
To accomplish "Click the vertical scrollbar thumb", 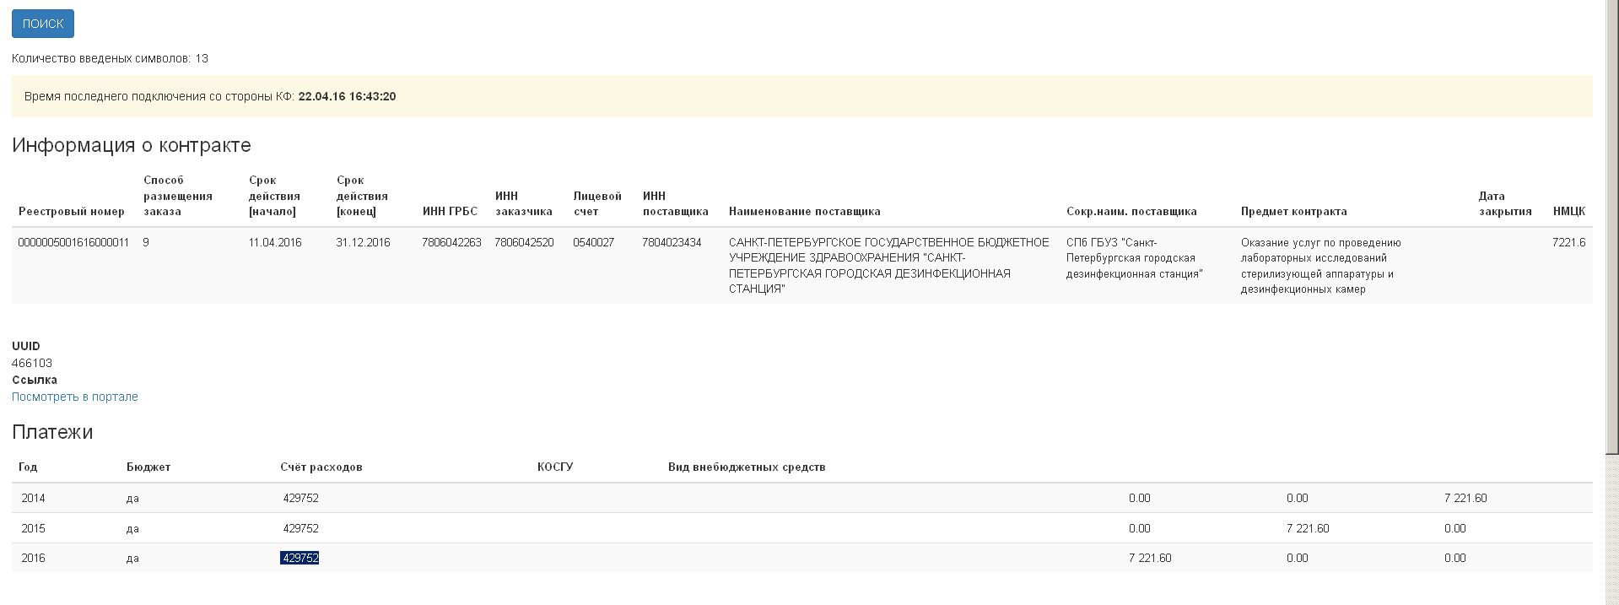I will pos(1611,228).
